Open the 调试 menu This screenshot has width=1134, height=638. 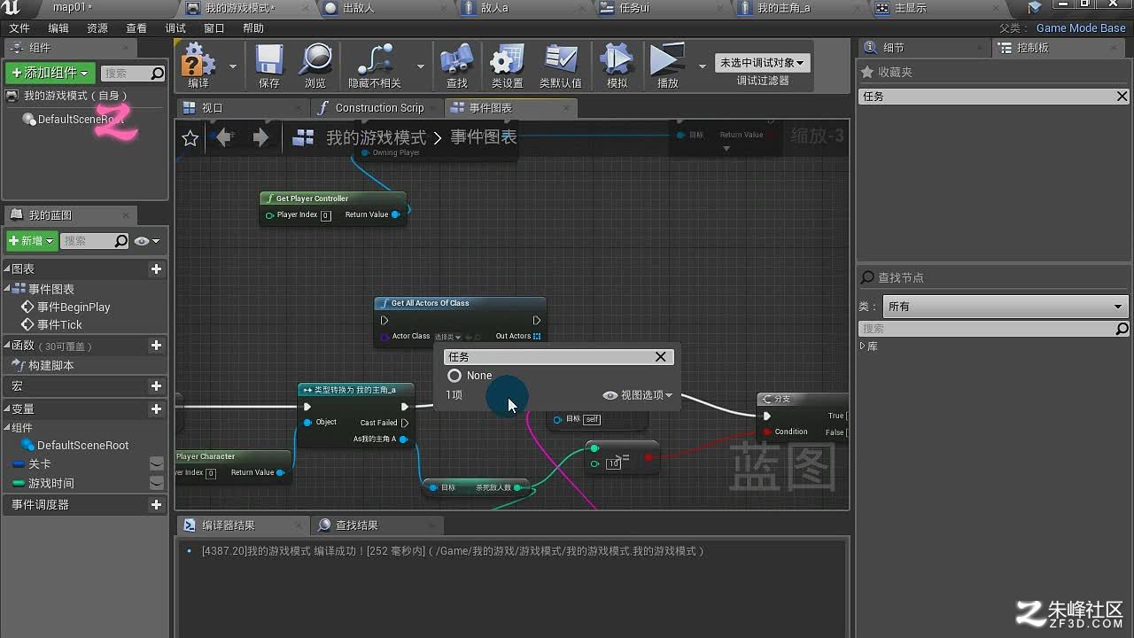point(175,28)
